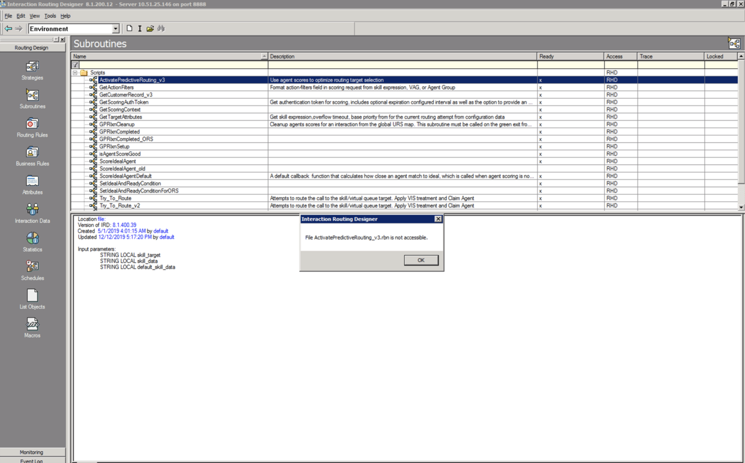Click the sidebar panel pin button
The image size is (745, 463).
point(56,40)
